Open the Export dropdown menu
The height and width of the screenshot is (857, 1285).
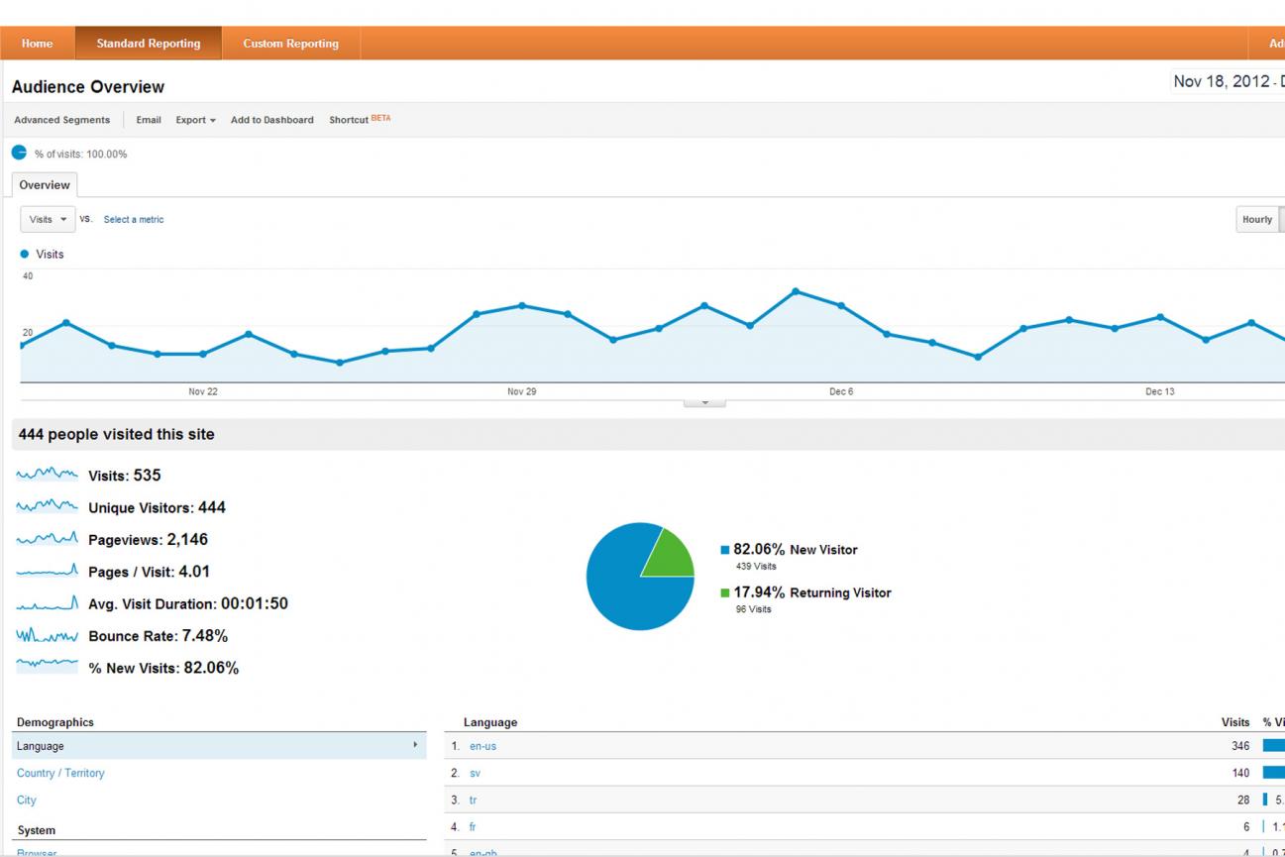click(x=195, y=120)
